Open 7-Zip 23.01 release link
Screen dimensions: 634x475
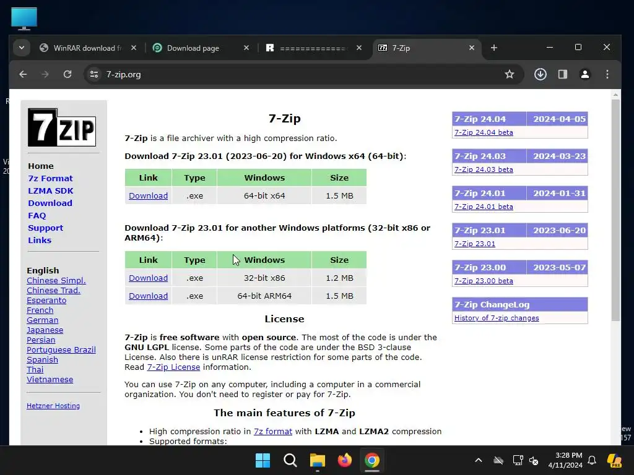click(475, 244)
